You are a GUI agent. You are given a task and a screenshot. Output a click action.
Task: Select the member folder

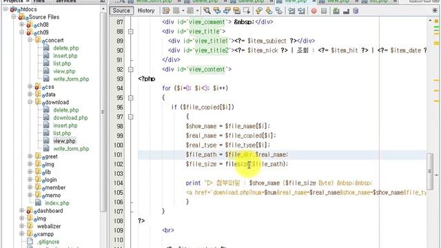click(55, 187)
